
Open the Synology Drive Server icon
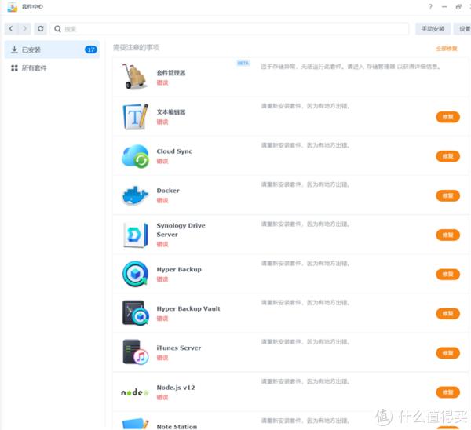(x=136, y=235)
